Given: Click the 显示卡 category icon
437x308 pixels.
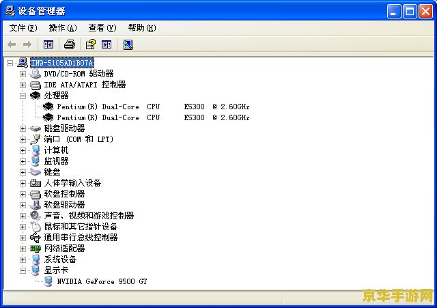Looking at the screenshot, I should 36,270.
